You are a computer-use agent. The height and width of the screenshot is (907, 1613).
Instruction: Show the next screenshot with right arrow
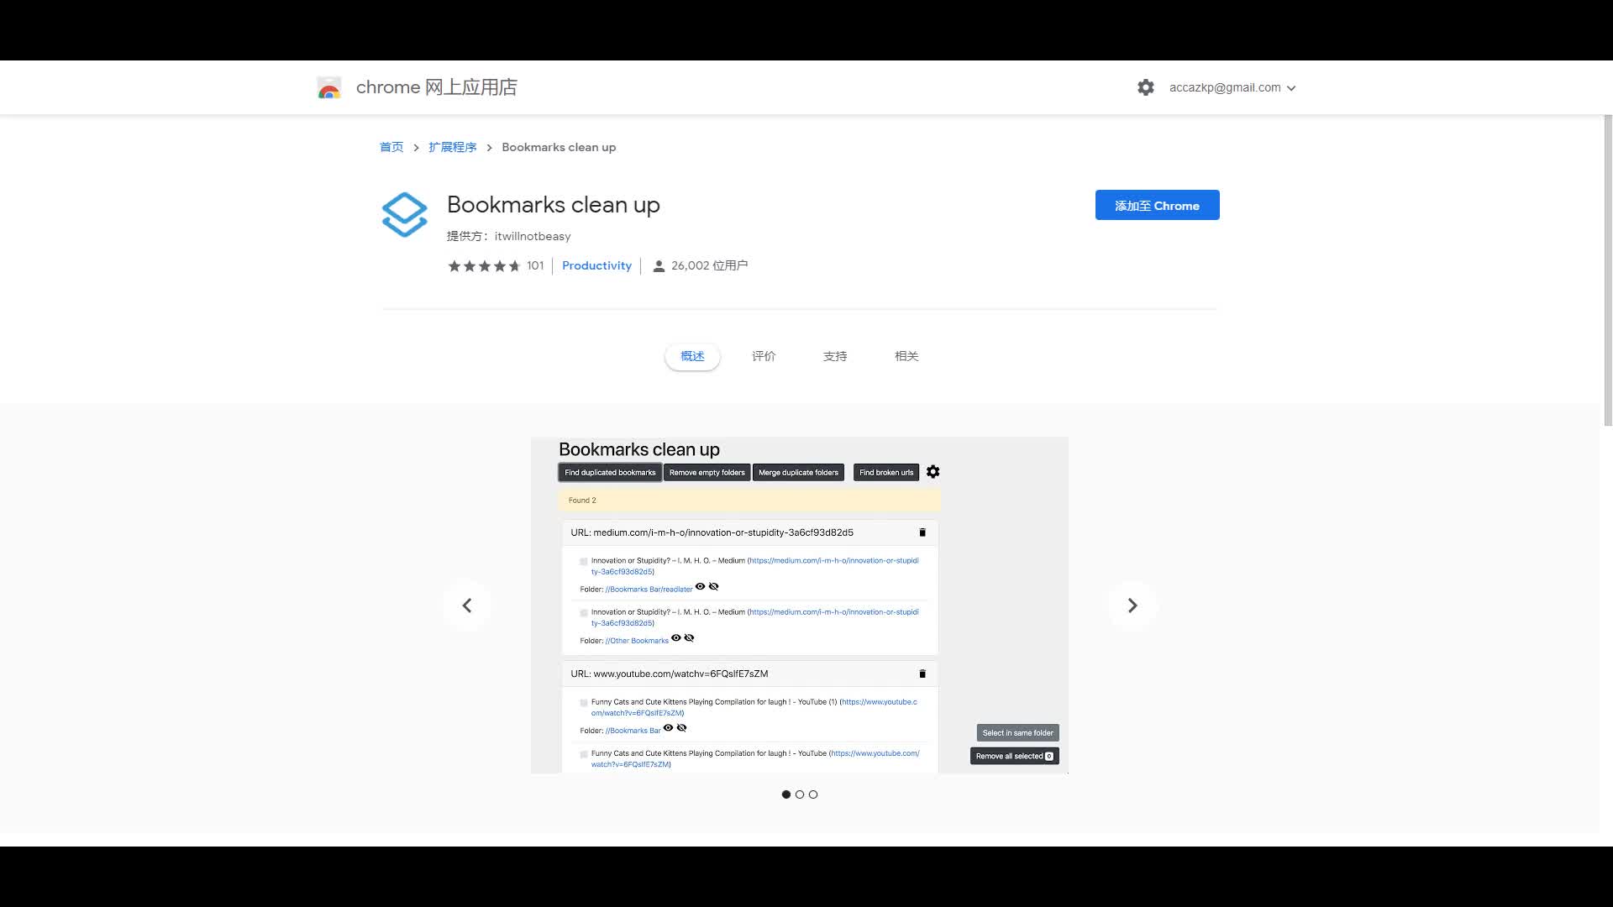click(1132, 606)
